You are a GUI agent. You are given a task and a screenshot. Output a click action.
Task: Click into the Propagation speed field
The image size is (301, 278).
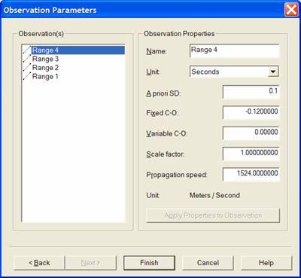pos(251,174)
